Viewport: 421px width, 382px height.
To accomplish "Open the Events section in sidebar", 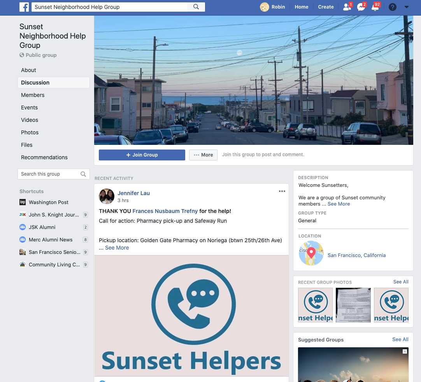I will tap(30, 107).
